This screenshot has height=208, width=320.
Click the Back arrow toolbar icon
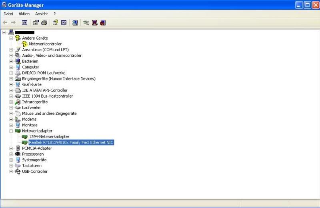pos(5,22)
